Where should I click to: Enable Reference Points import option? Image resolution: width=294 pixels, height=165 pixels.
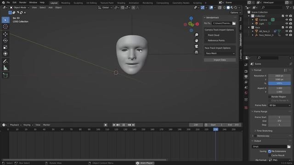(x=206, y=41)
